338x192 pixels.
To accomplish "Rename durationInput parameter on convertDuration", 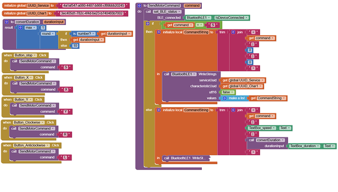I will (54, 22).
